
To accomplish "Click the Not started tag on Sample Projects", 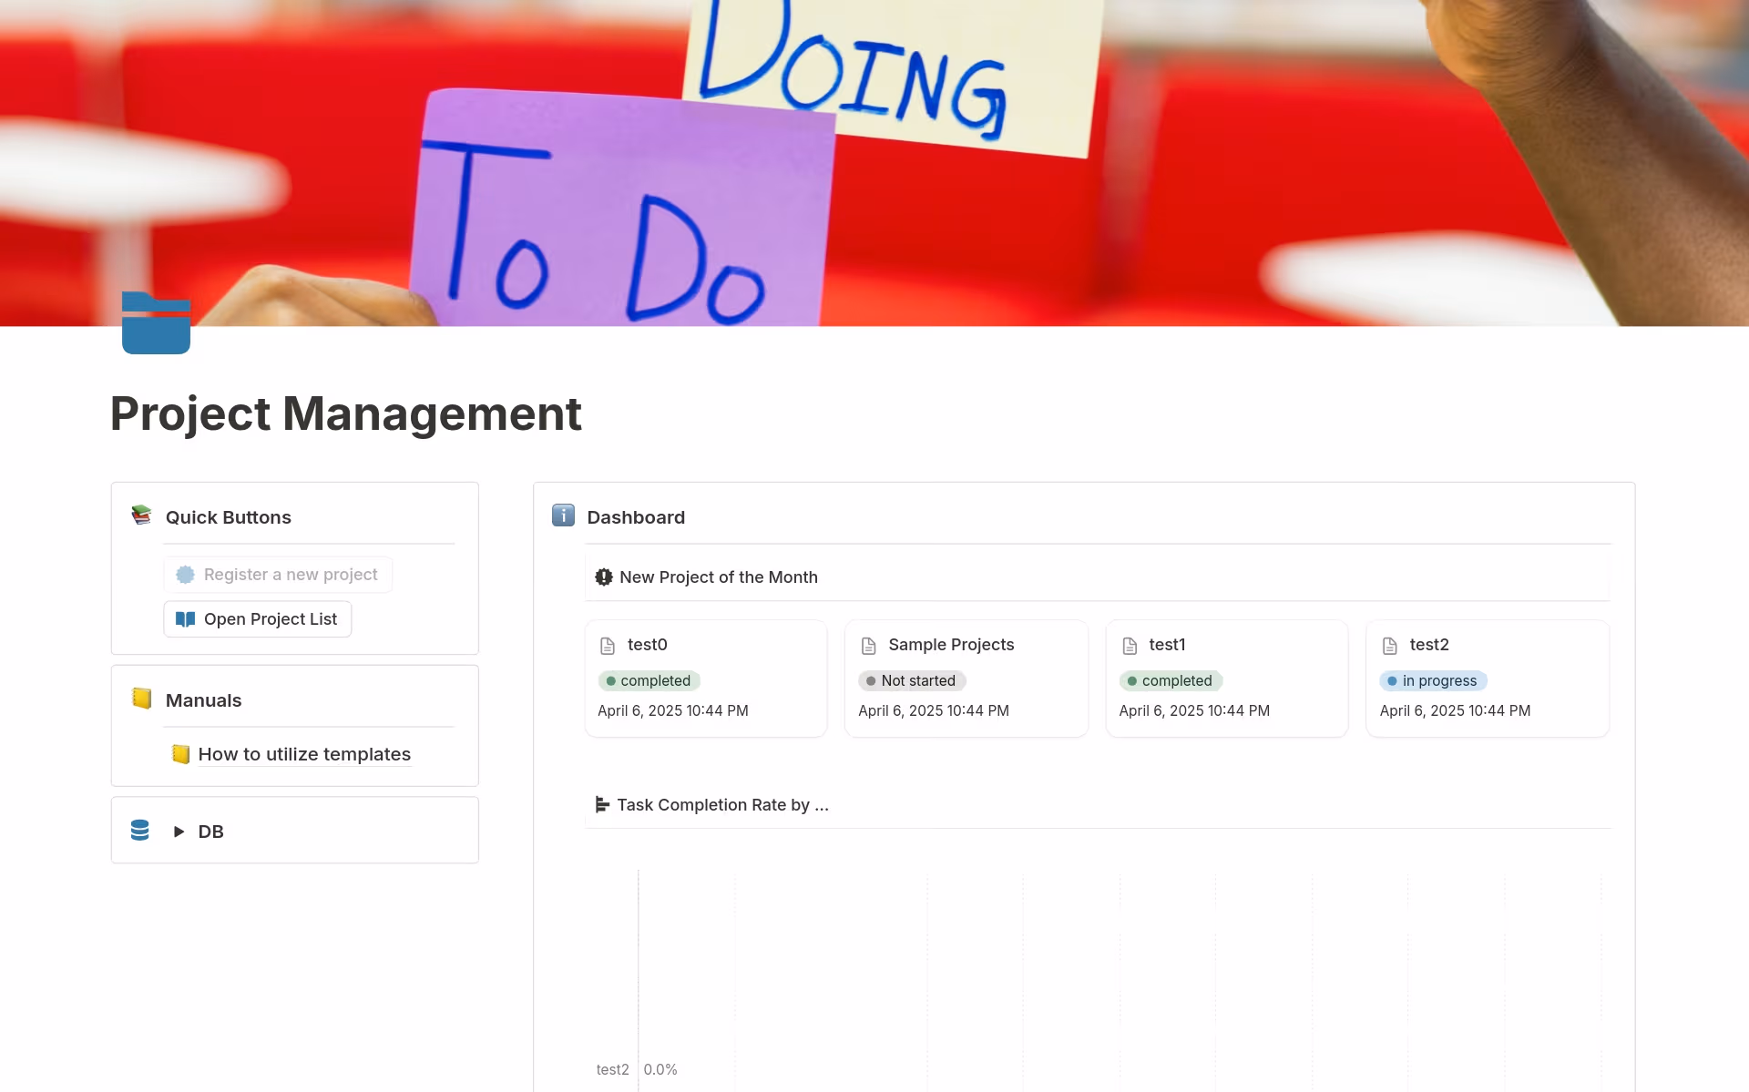I will [x=911, y=680].
